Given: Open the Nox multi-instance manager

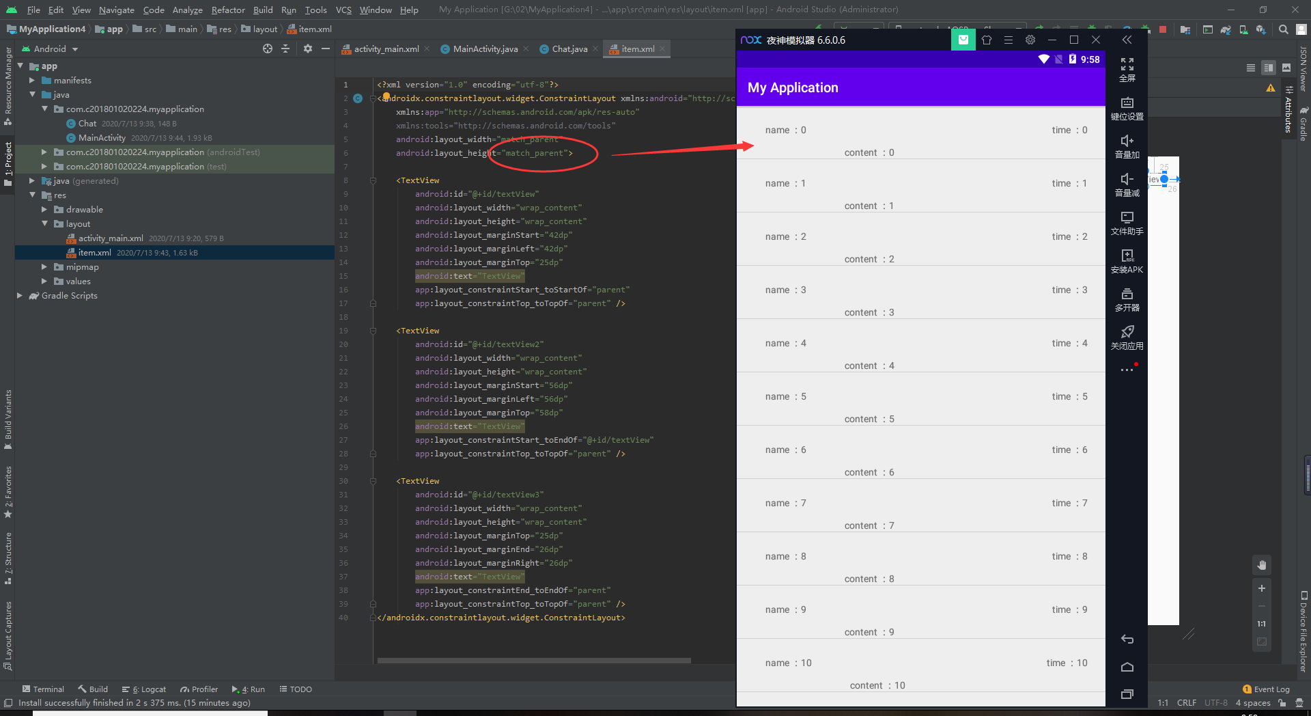Looking at the screenshot, I should 1127,299.
